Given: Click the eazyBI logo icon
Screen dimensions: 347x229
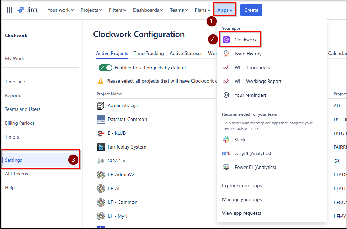Looking at the screenshot, I should (x=226, y=153).
